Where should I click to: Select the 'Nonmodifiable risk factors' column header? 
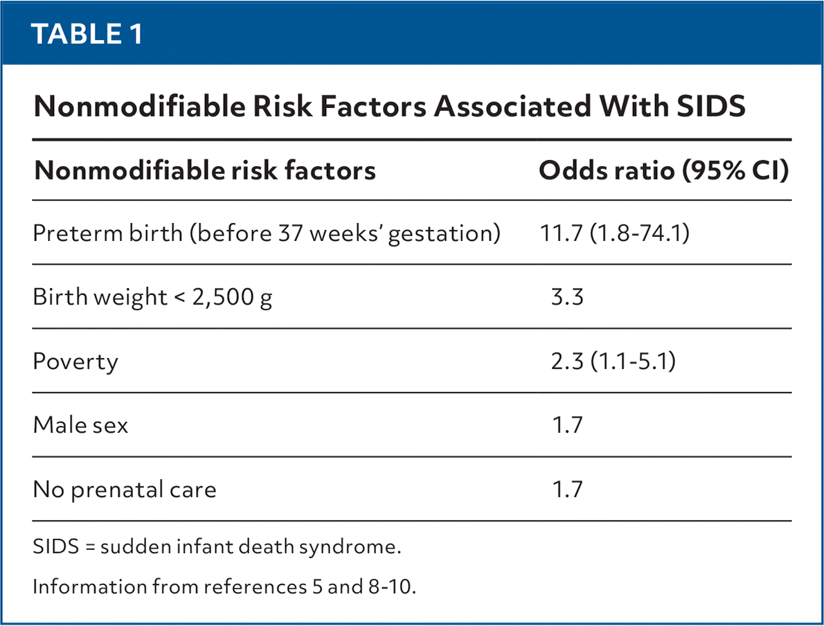click(205, 170)
